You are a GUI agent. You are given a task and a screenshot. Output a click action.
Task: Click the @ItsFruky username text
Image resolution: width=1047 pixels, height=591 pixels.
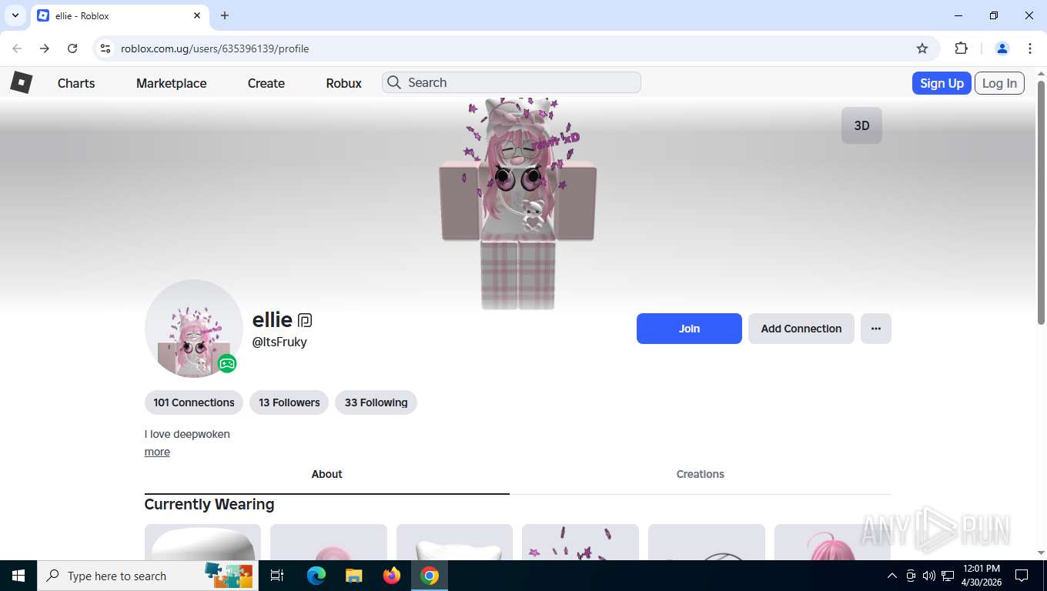point(279,342)
